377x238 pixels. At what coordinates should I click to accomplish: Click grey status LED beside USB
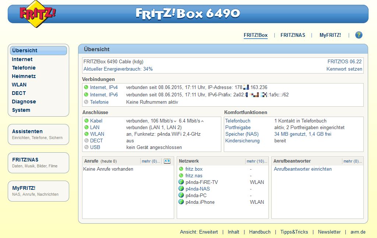[86, 147]
